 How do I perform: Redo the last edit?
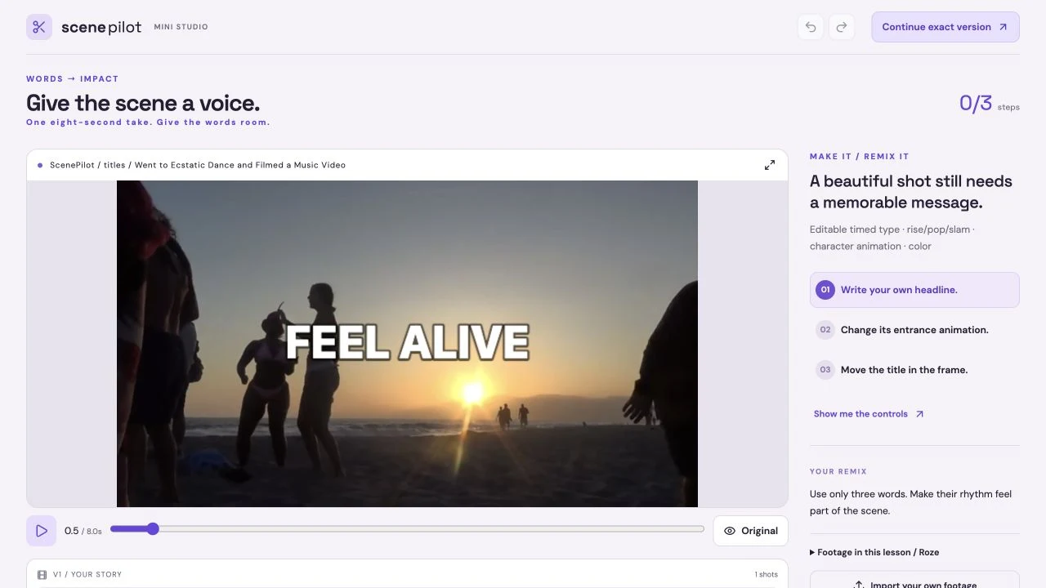[x=842, y=27]
